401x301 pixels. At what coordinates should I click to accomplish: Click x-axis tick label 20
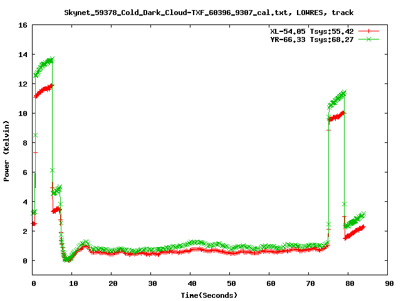(x=113, y=283)
